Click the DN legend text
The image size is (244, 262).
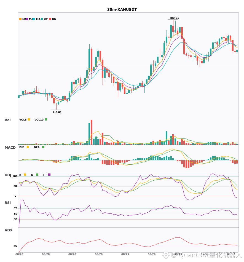[x=54, y=19]
